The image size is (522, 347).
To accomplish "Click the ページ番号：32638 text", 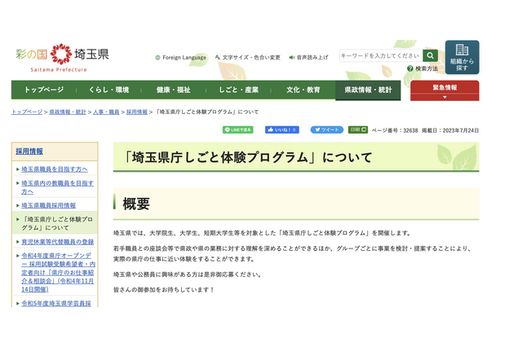I will point(395,130).
